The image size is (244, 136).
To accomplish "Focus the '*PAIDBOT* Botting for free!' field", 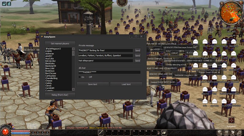I will coord(105,50).
